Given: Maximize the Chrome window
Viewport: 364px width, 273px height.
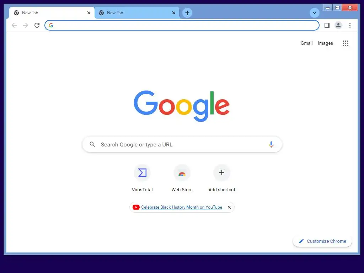Looking at the screenshot, I should [x=337, y=8].
